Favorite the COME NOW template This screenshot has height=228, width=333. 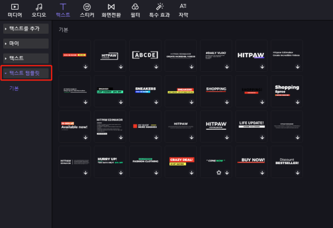(x=219, y=173)
